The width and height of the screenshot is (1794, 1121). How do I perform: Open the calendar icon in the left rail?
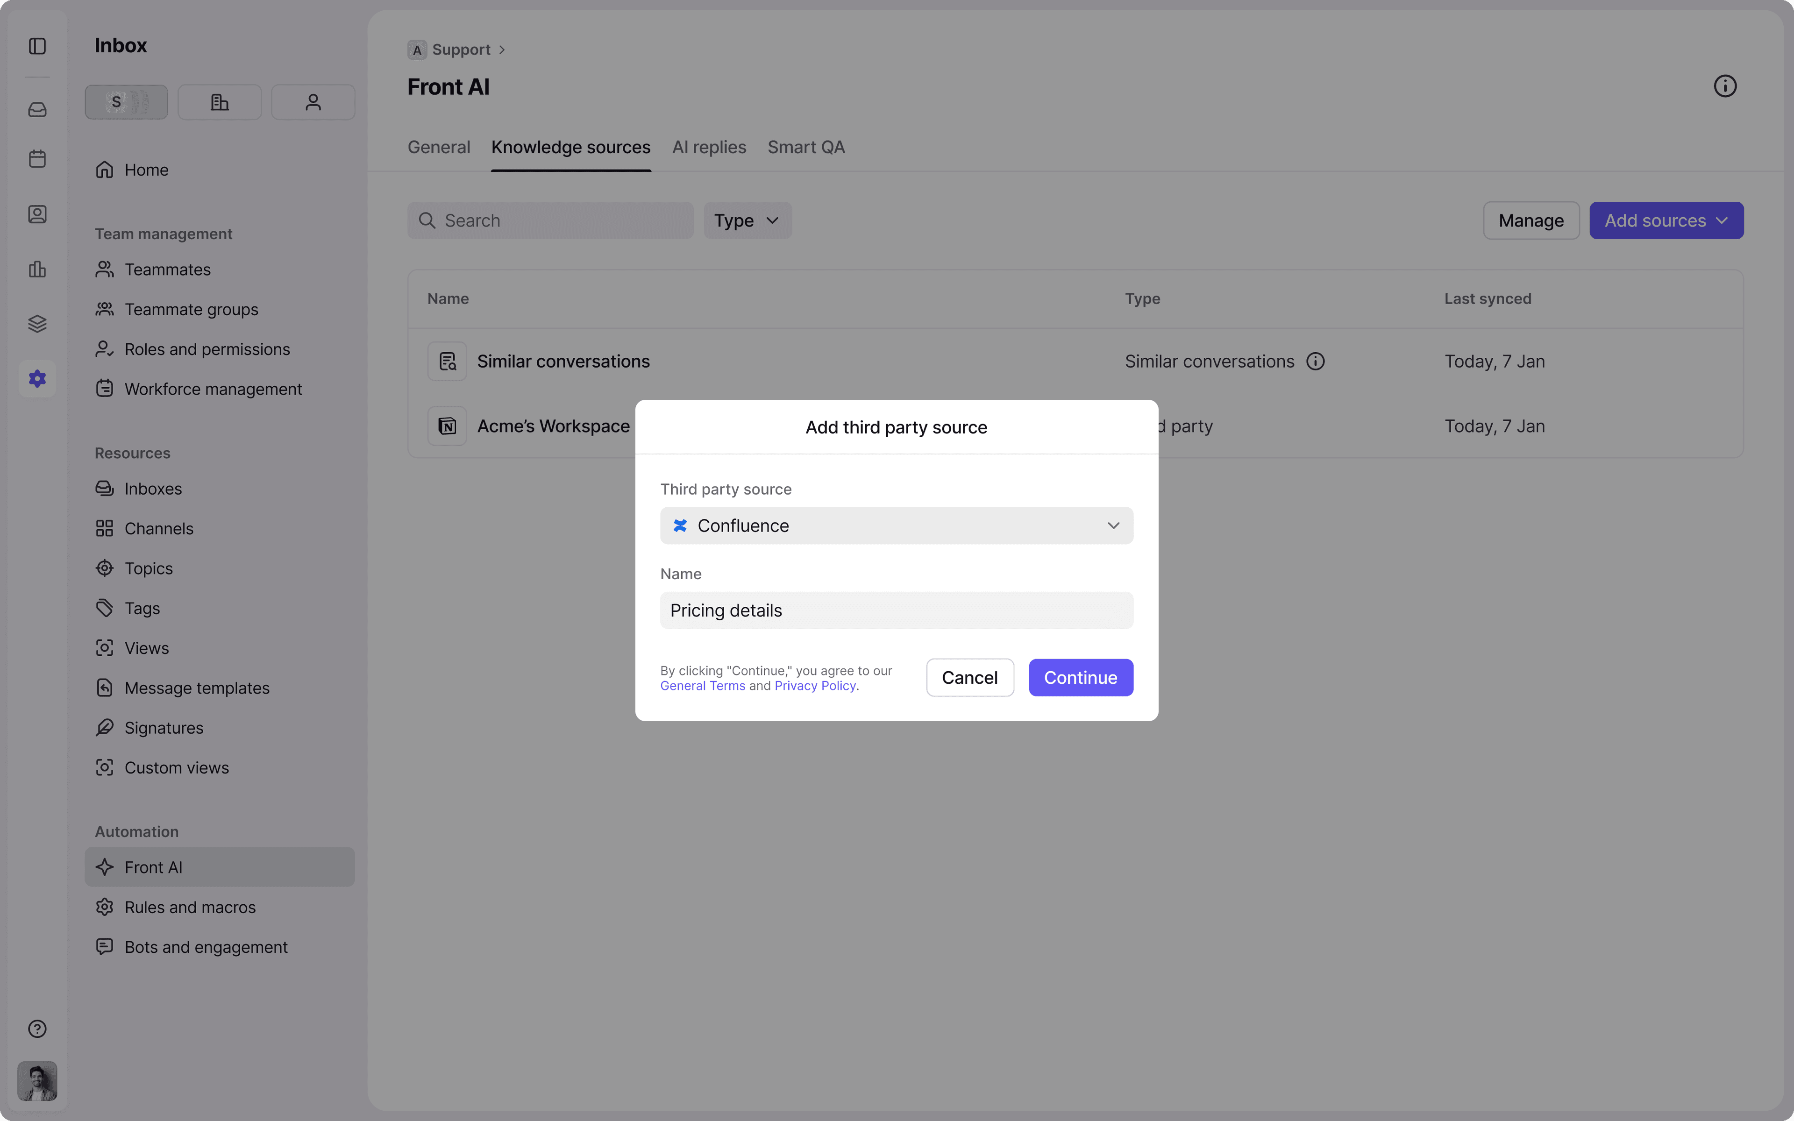(37, 158)
